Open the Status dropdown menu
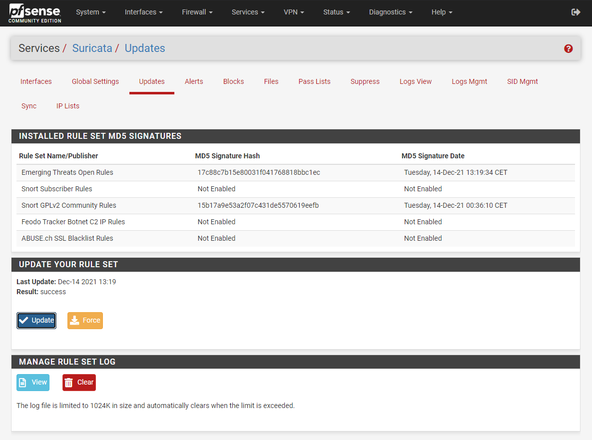The height and width of the screenshot is (440, 592). (336, 12)
